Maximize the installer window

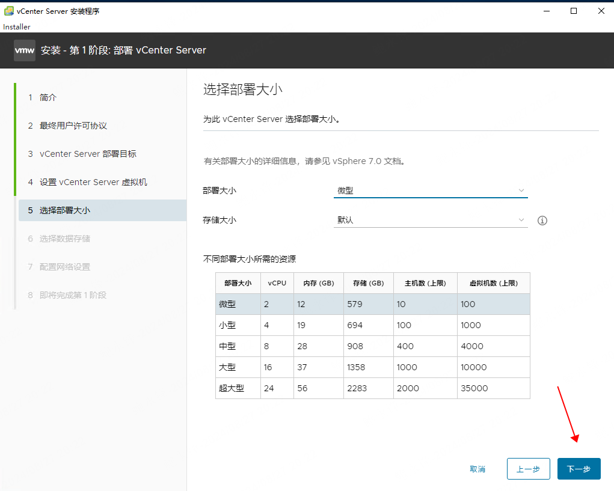(x=574, y=11)
